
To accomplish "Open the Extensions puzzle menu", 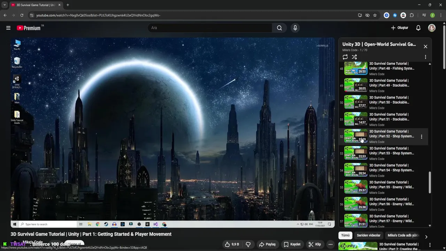I will 412,15.
